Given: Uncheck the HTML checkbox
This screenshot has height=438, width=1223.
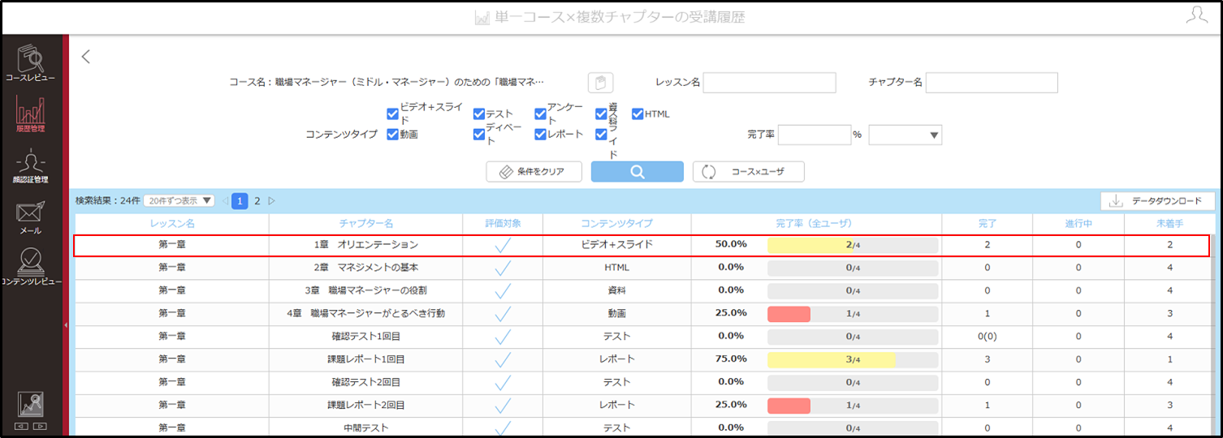Looking at the screenshot, I should (637, 114).
